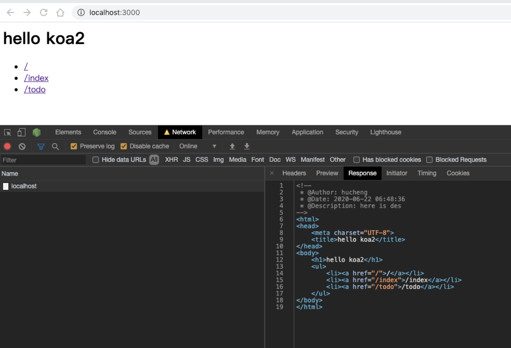
Task: Open the Performance panel
Action: [x=226, y=132]
